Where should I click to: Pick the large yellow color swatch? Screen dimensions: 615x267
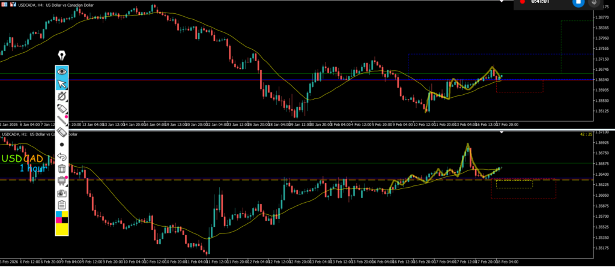coord(62,228)
